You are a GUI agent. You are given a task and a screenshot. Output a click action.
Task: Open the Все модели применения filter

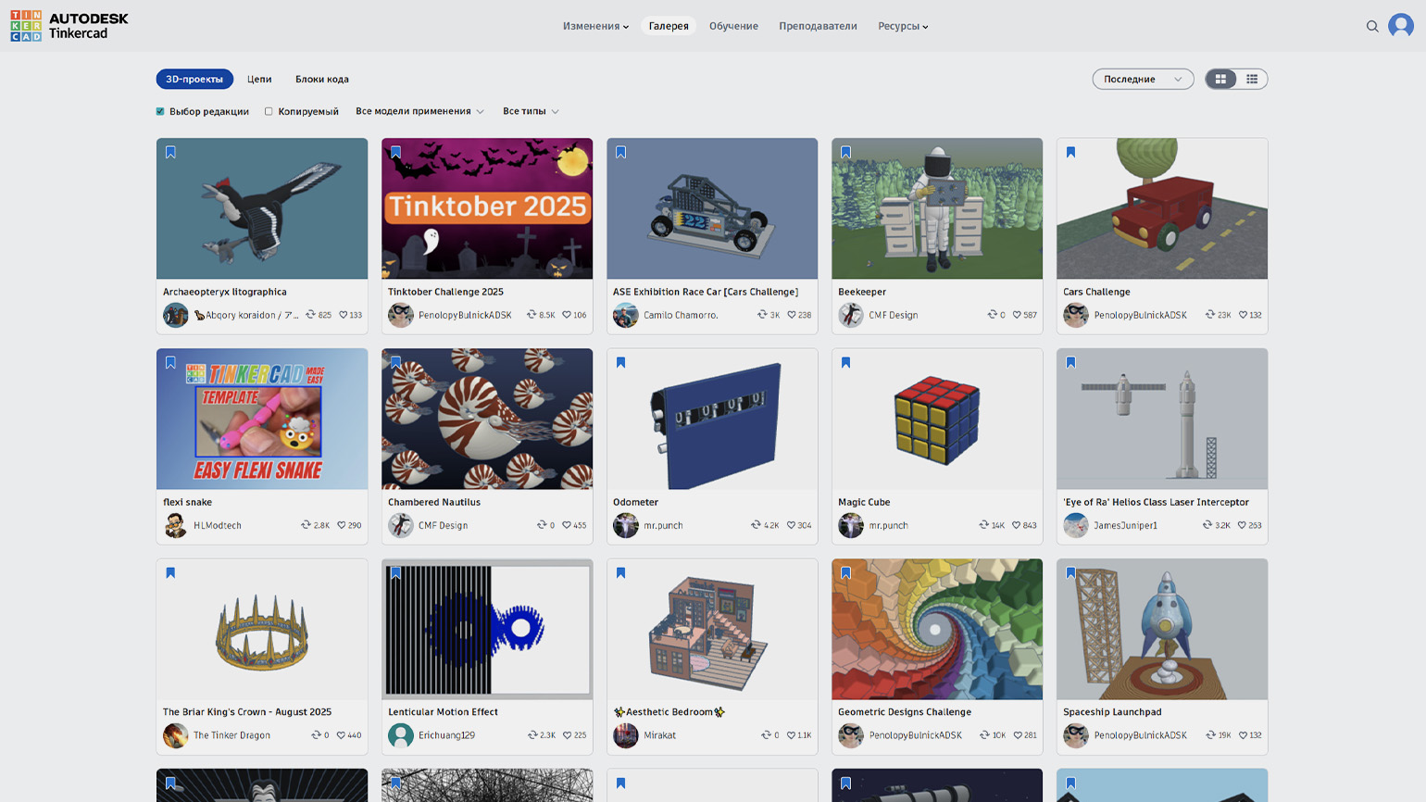pos(419,111)
